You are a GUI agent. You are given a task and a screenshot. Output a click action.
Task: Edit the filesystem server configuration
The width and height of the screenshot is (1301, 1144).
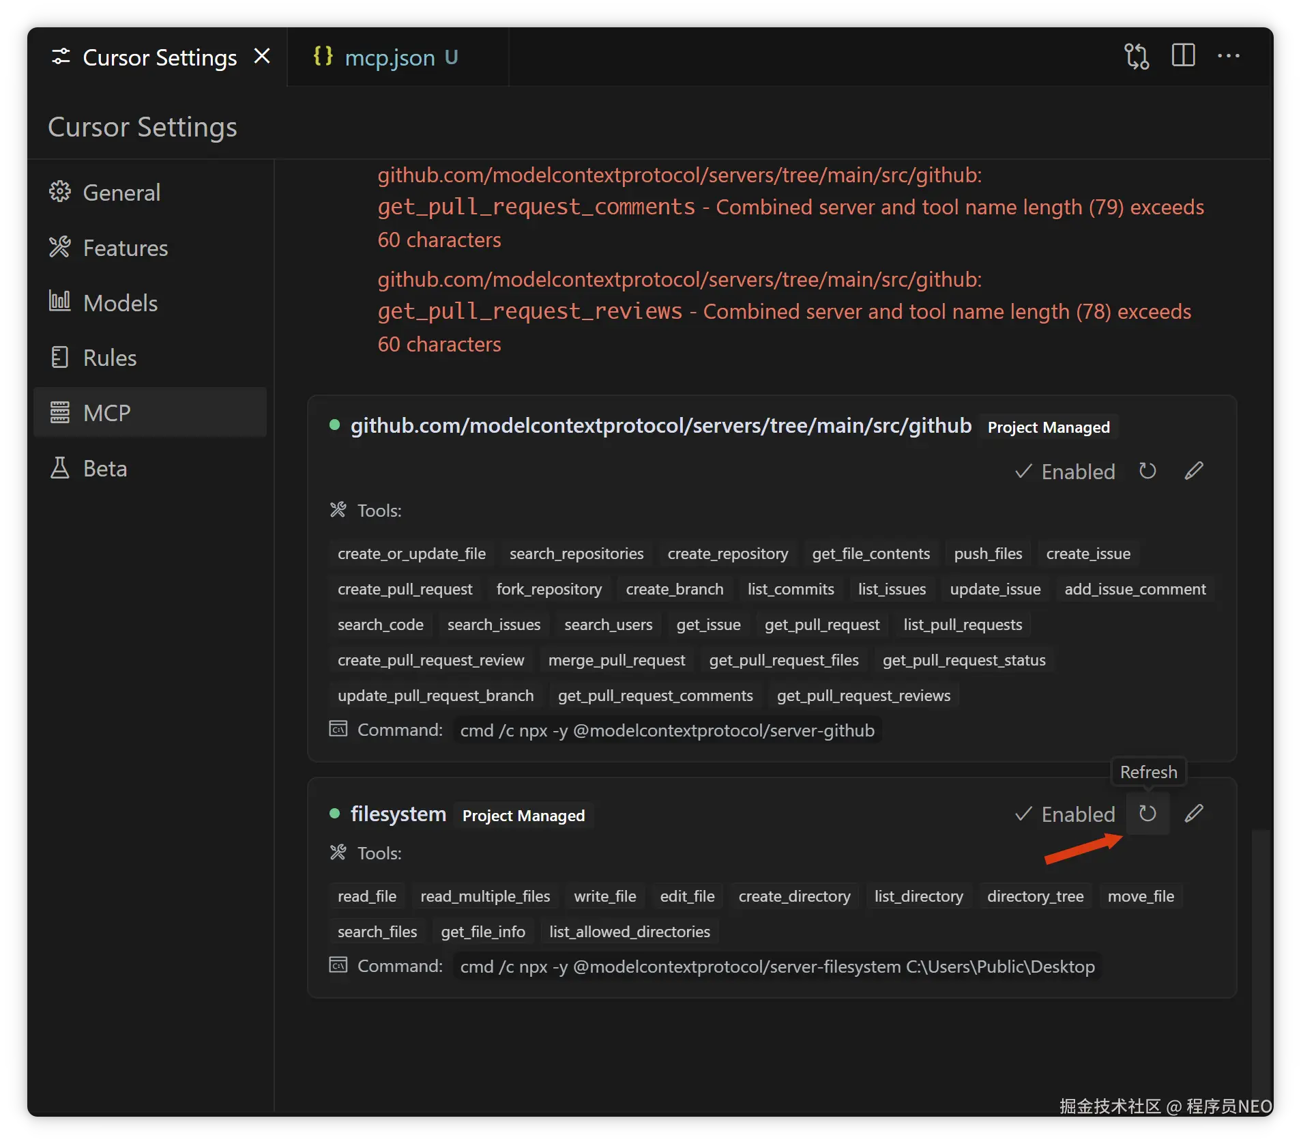(x=1194, y=814)
